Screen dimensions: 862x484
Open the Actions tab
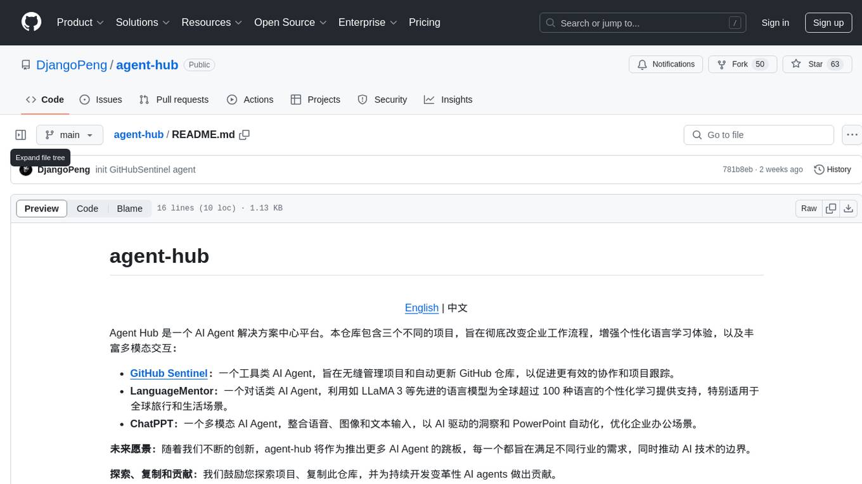[250, 99]
